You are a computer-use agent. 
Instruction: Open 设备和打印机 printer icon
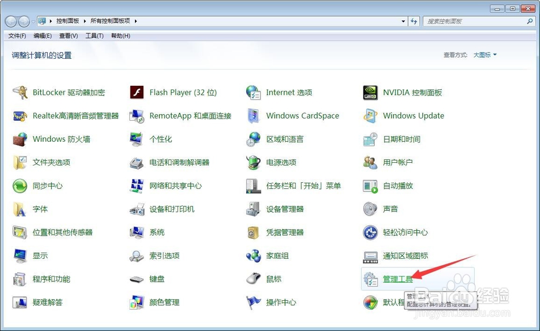pyautogui.click(x=137, y=209)
